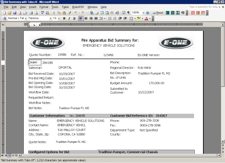Expand the borders dropdown arrow
225x163 pixels.
tap(135, 18)
